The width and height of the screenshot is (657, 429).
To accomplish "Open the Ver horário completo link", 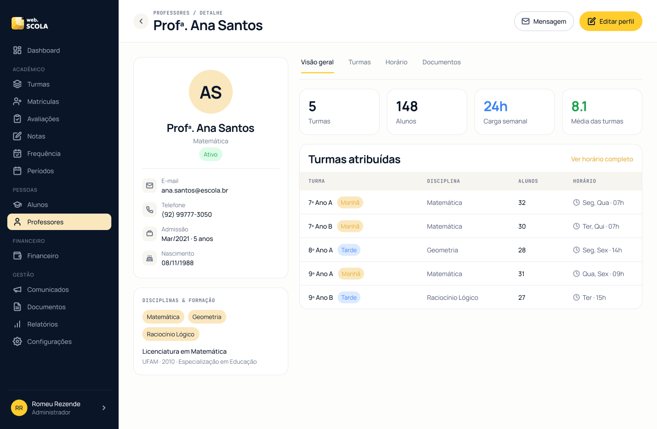I will pos(602,159).
